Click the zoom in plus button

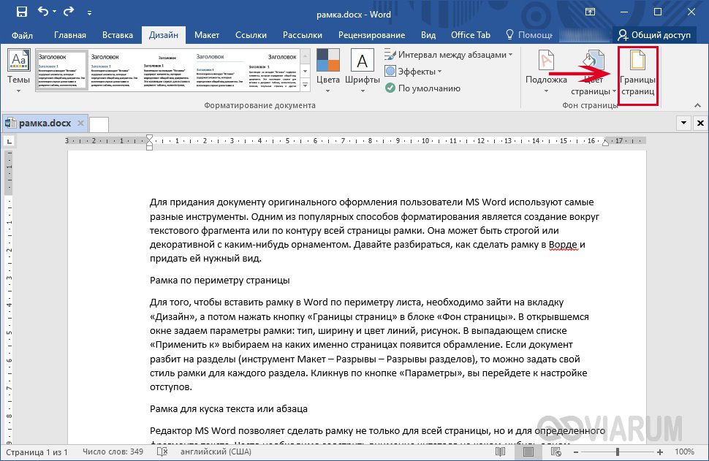(660, 452)
